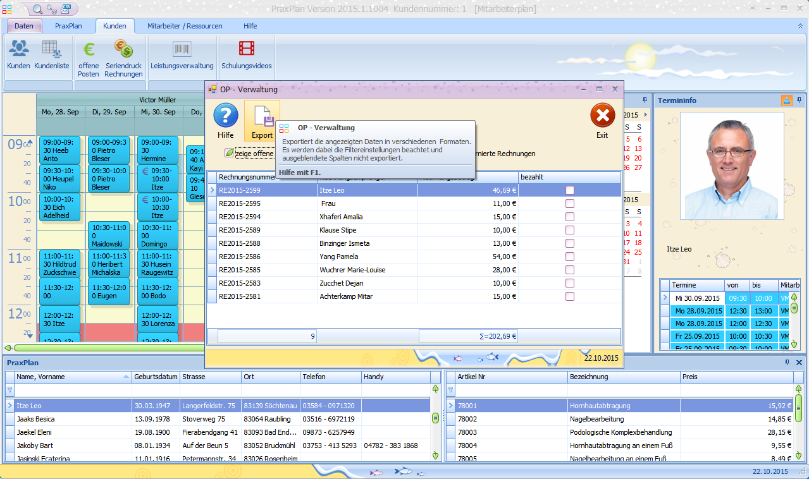
Task: Select Termine row Fr 25.09.2015 10:00
Action: [726, 336]
